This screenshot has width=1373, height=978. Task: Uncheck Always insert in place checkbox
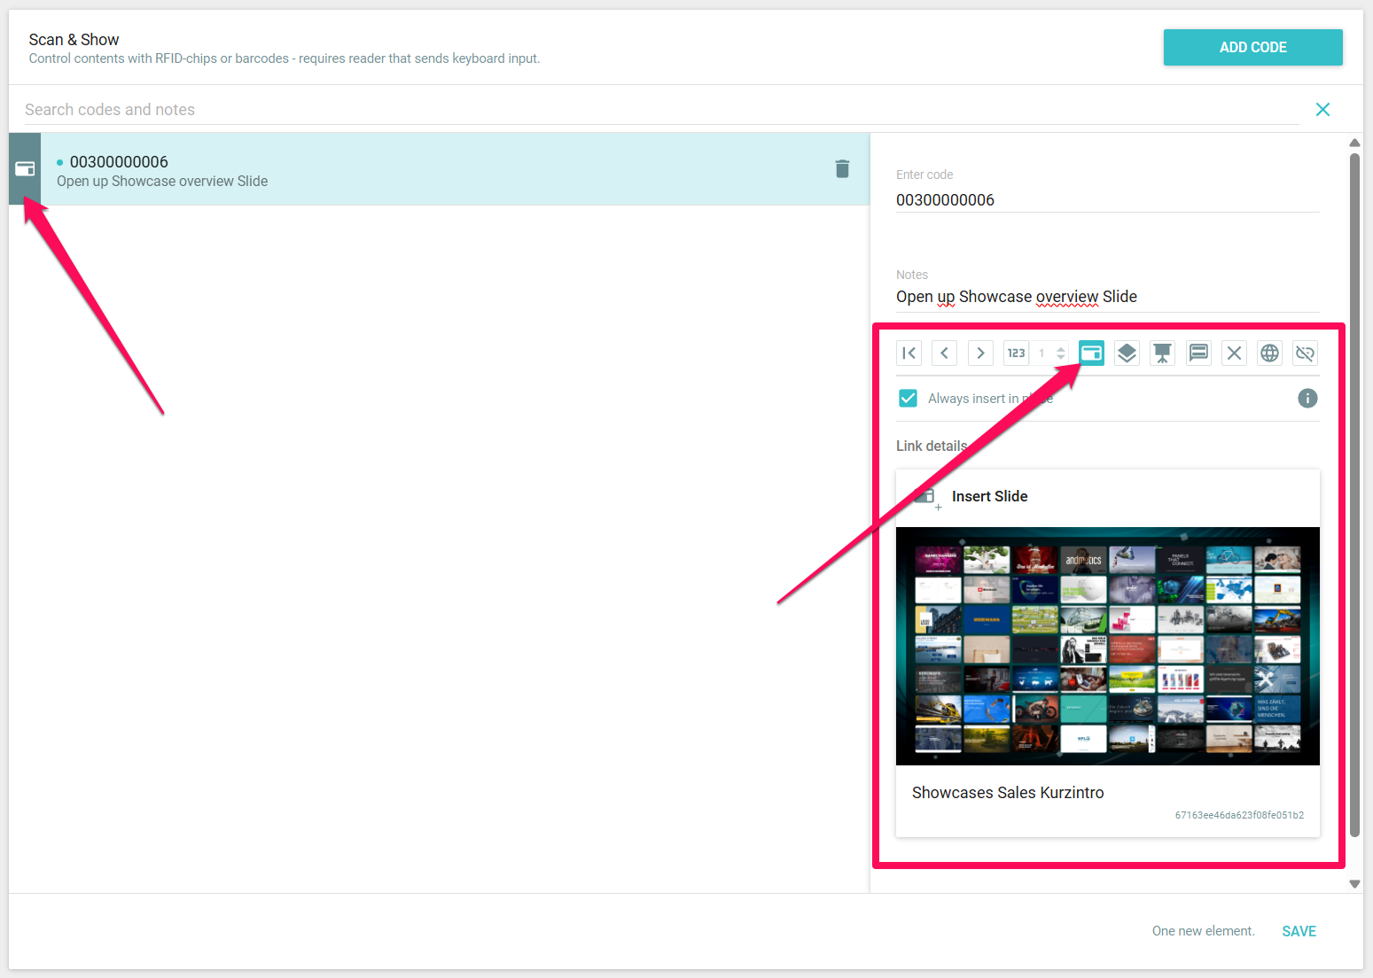coord(908,399)
